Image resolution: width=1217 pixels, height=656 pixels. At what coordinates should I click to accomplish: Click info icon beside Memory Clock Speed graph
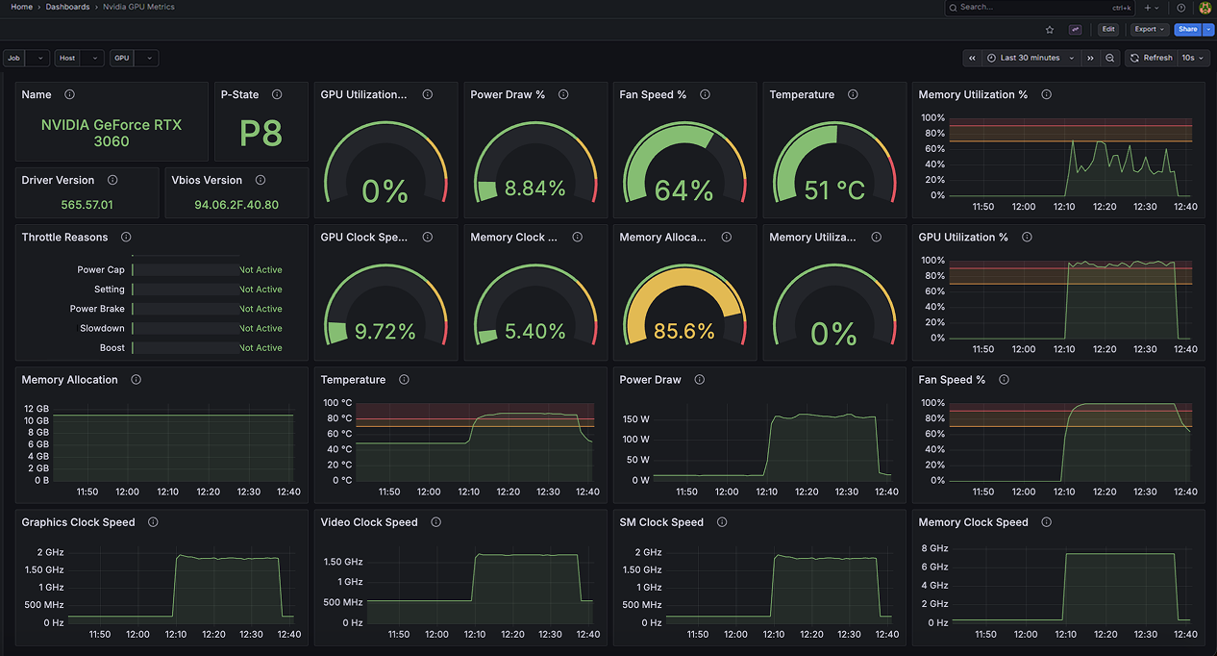[1046, 522]
